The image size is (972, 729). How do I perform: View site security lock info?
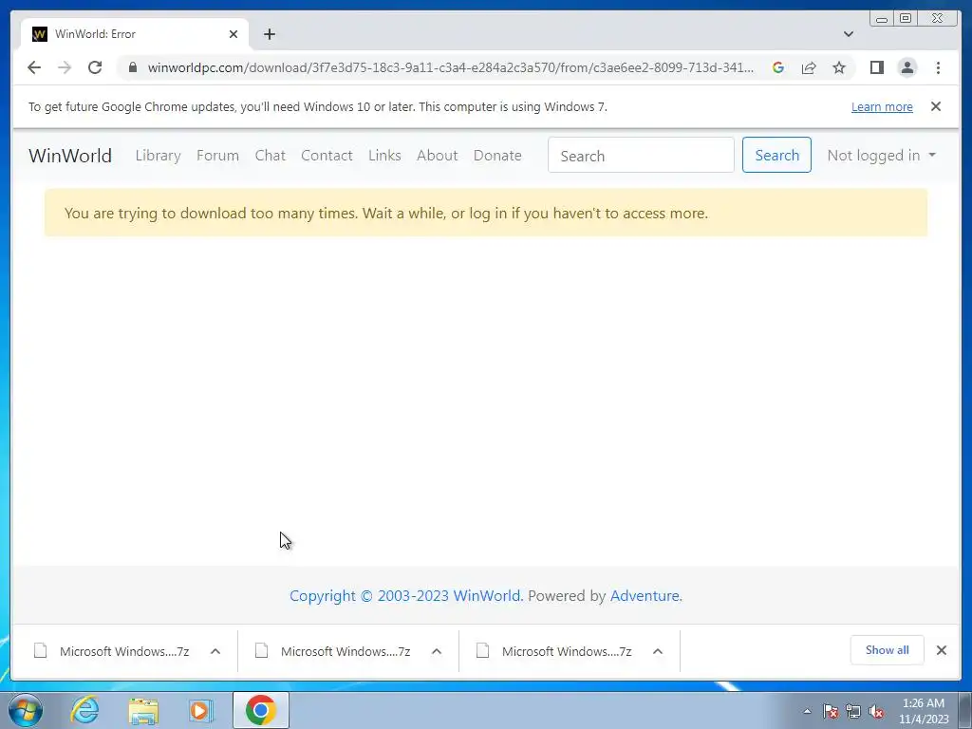tap(132, 67)
